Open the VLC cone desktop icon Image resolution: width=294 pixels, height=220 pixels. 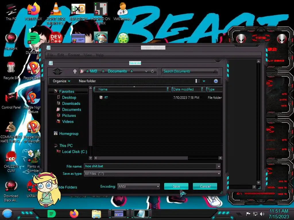pos(56,13)
